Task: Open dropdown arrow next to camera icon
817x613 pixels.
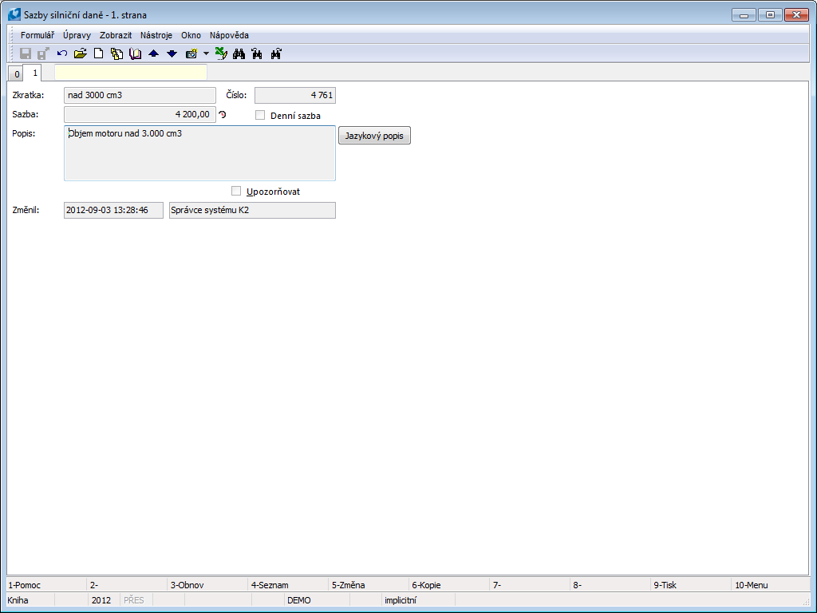Action: [x=206, y=53]
